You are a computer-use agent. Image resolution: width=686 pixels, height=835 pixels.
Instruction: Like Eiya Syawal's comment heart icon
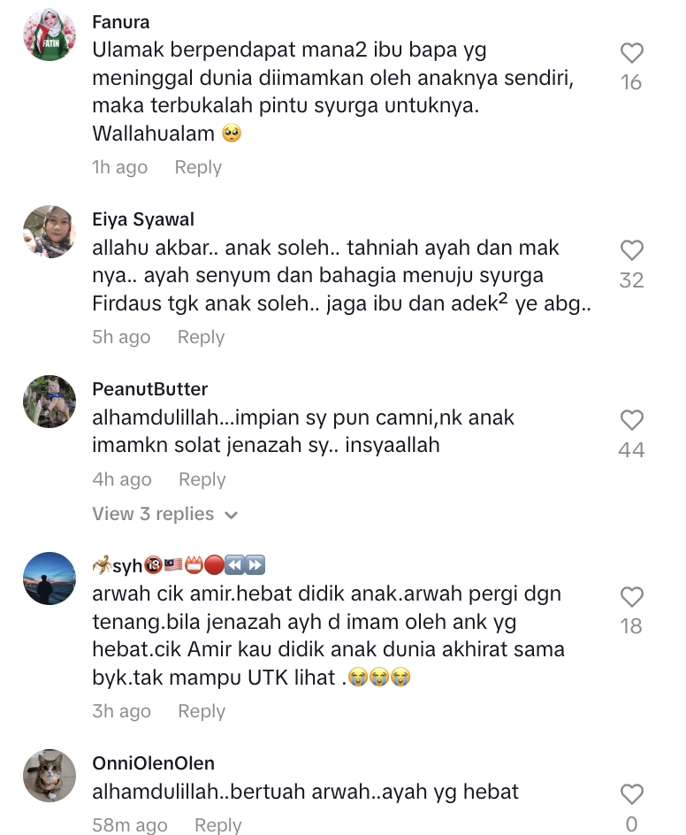coord(632,250)
